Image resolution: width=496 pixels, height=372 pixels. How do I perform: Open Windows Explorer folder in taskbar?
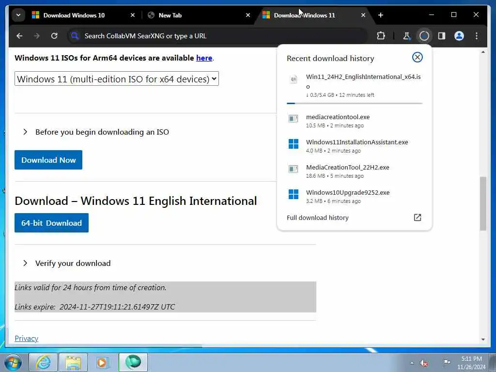[73, 362]
